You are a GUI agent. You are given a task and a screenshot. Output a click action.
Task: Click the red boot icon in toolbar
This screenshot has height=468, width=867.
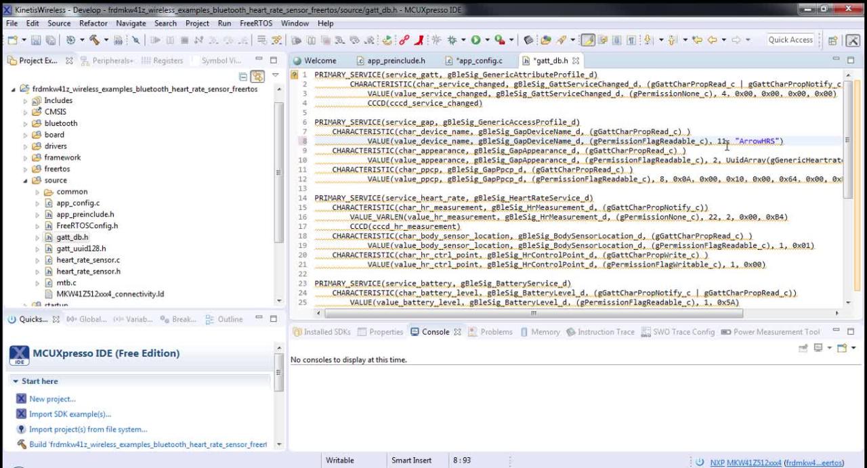pos(419,40)
